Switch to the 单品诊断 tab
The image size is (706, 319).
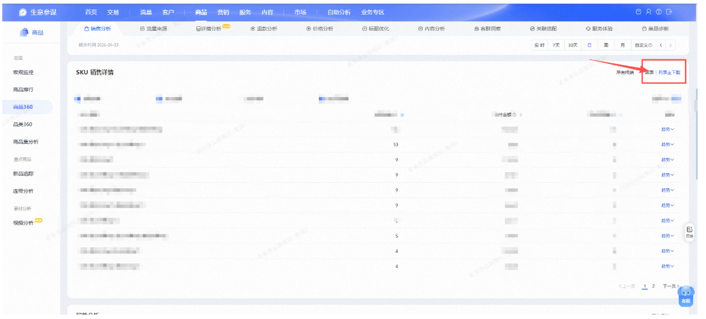(655, 29)
